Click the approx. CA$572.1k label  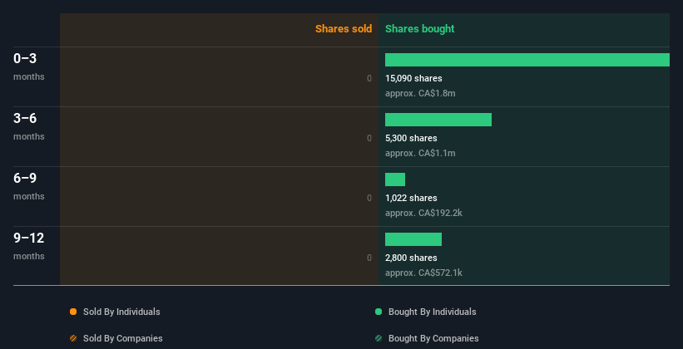click(x=423, y=273)
